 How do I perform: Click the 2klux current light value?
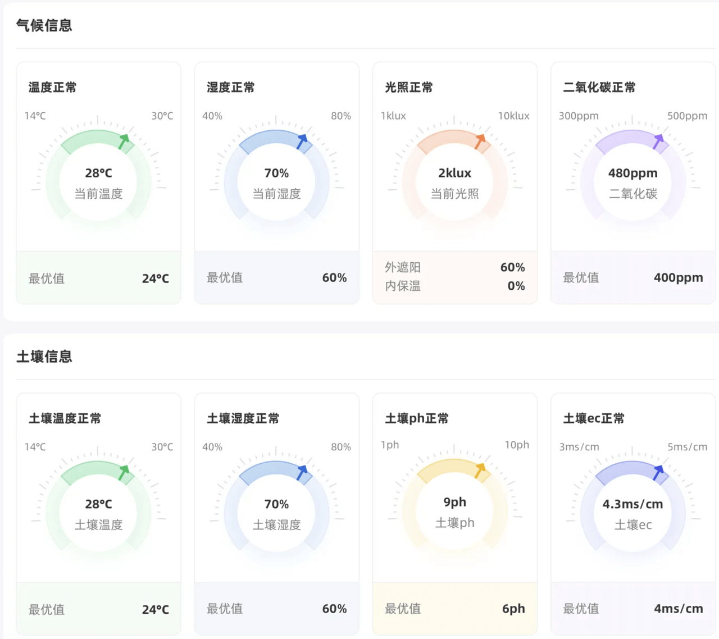click(x=454, y=173)
